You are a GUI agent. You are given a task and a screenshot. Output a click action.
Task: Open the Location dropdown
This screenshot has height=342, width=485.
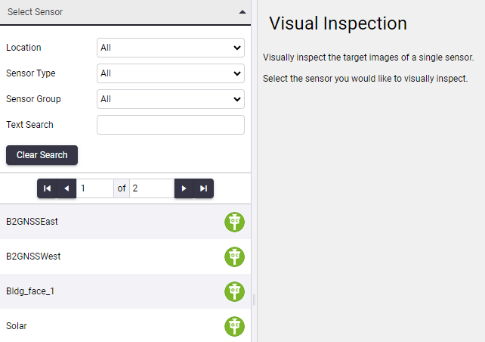point(171,48)
